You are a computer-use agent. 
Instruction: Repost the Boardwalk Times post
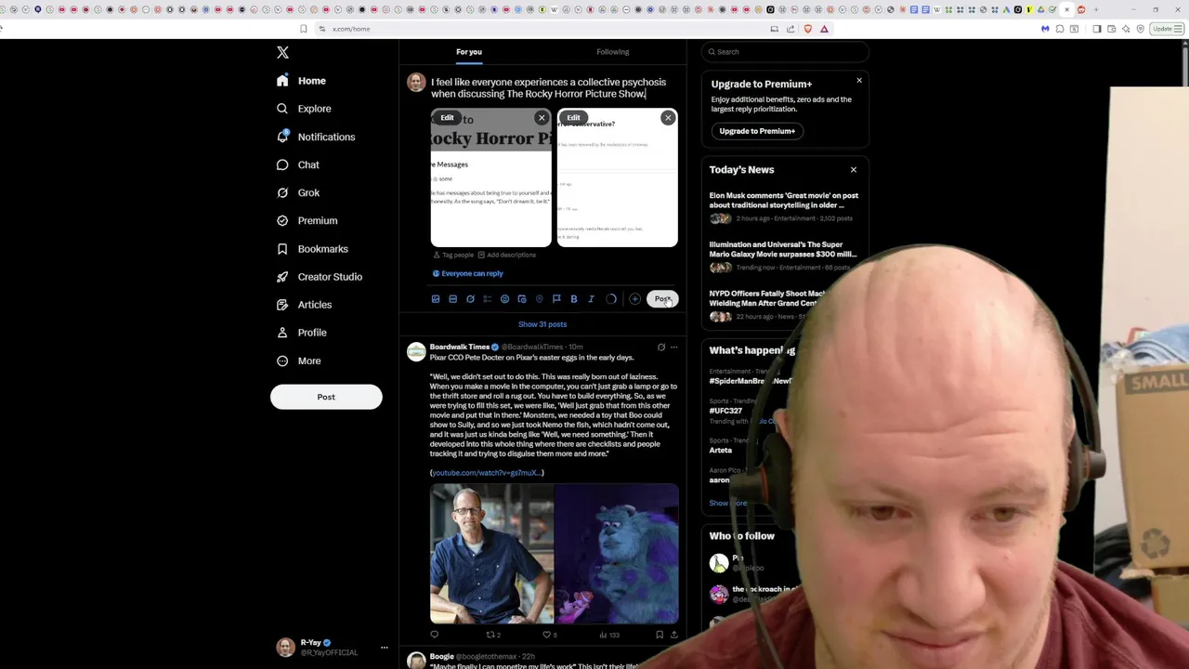tap(491, 635)
